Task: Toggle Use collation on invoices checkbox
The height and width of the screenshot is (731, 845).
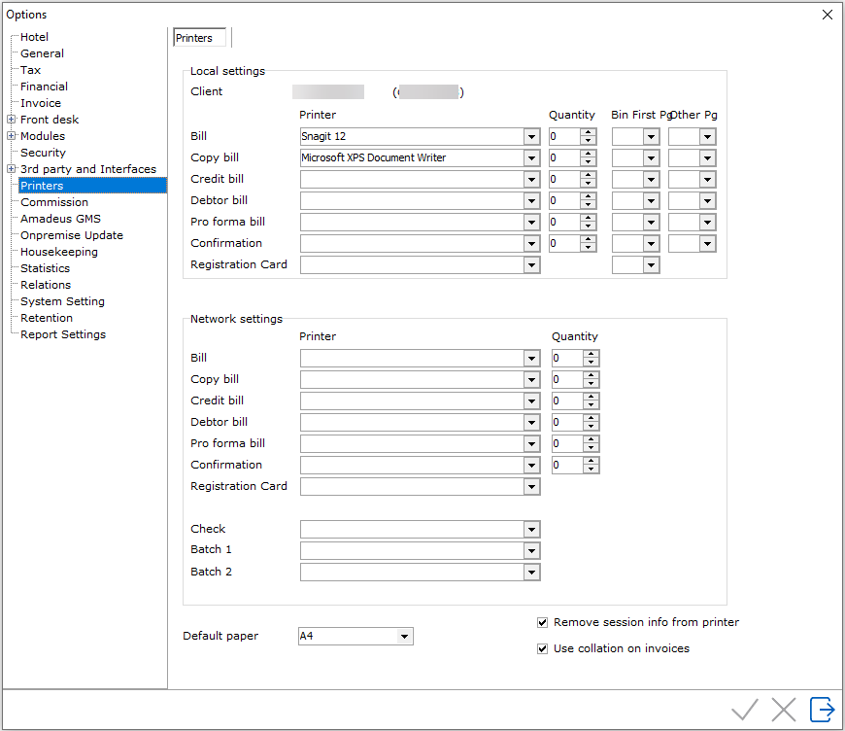Action: pos(543,649)
